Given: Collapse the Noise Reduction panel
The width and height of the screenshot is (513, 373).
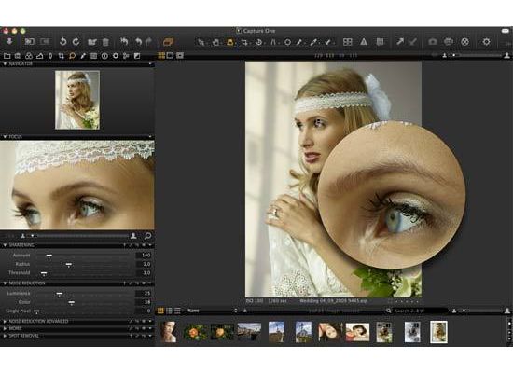Looking at the screenshot, I should [x=5, y=283].
